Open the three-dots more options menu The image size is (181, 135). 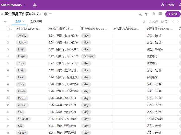click(51, 14)
